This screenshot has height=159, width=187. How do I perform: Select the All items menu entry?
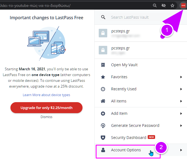tap(141, 101)
